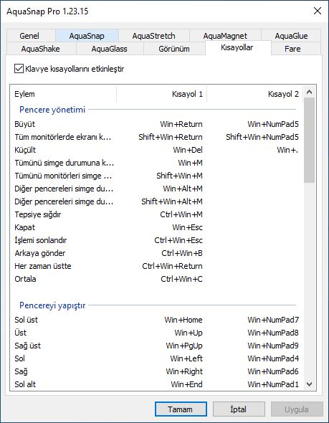Select the Kısayollar tab

(237, 48)
